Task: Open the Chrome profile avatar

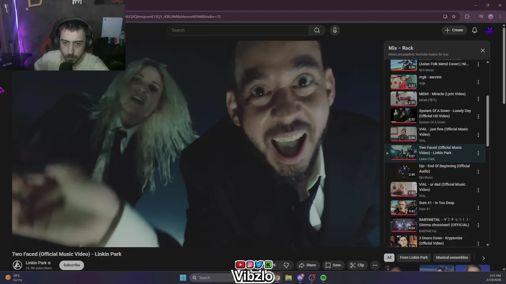Action: pos(491,17)
